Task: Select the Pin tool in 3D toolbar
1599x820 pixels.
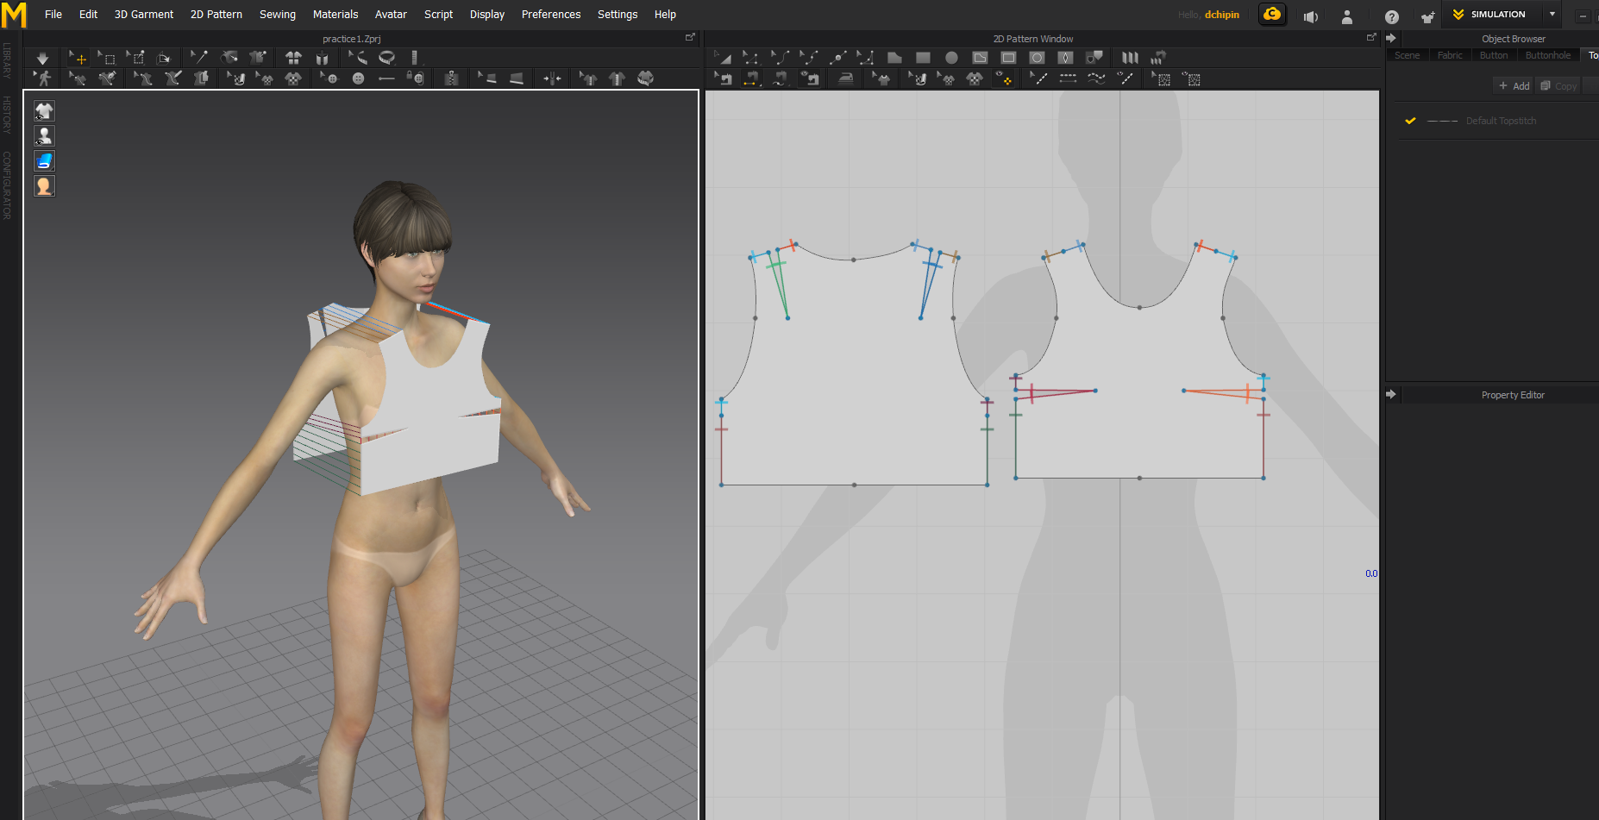Action: click(x=199, y=58)
